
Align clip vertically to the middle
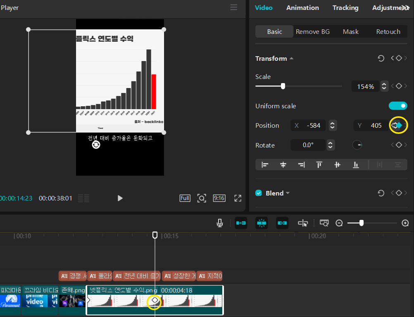point(338,165)
